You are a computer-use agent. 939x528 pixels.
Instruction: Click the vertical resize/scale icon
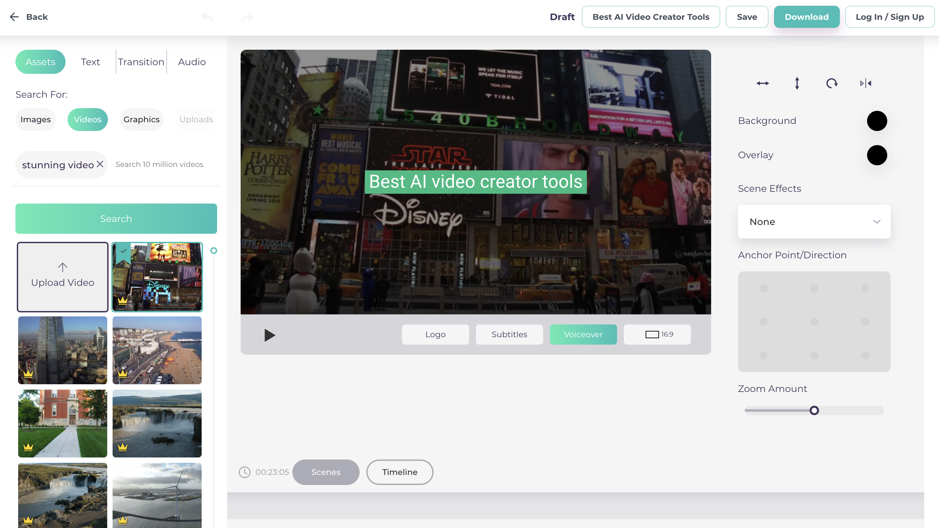tap(797, 83)
